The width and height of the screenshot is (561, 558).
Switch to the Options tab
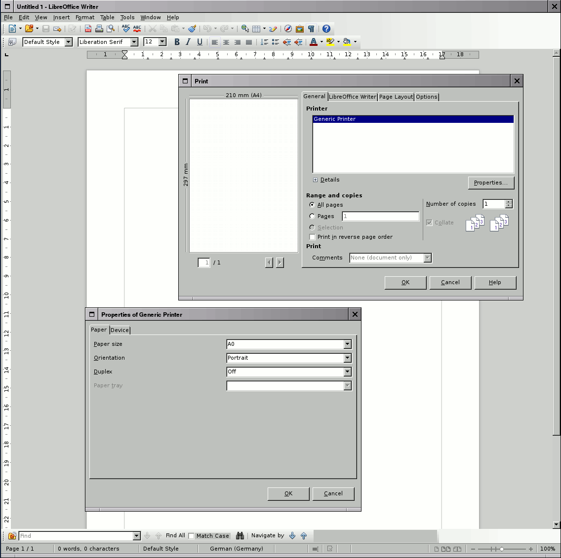427,97
